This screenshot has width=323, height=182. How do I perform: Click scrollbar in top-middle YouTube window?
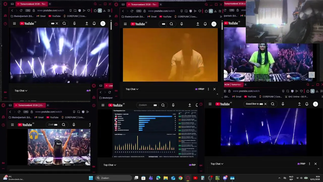(x=222, y=25)
